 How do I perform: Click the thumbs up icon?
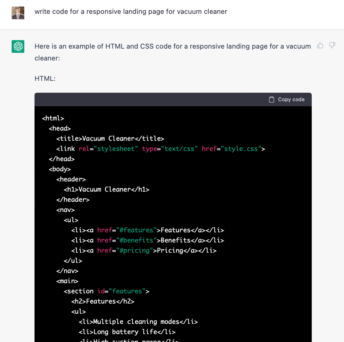tap(320, 45)
